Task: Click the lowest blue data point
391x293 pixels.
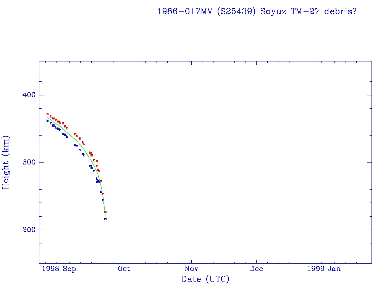Action: coord(105,219)
